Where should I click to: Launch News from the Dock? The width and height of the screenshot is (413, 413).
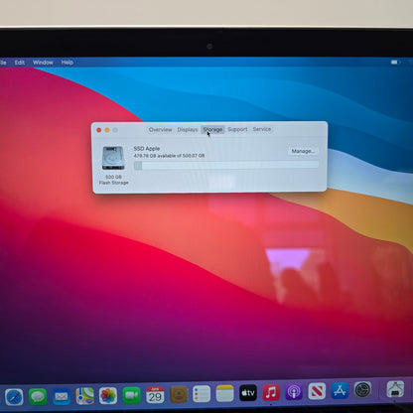[x=317, y=391]
